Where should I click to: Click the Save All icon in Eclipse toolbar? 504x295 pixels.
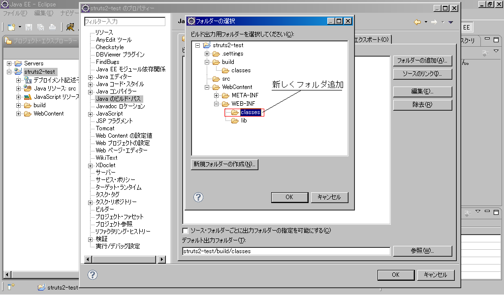pyautogui.click(x=40, y=27)
